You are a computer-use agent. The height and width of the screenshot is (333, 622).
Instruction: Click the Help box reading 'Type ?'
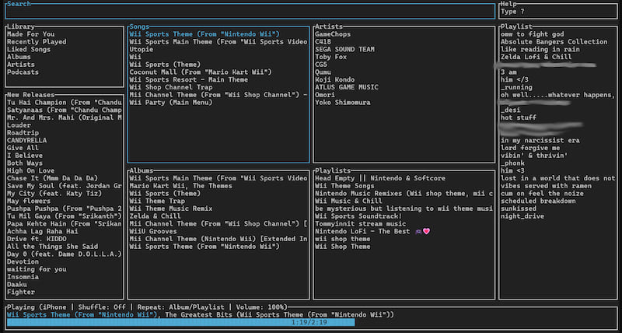[x=557, y=11]
